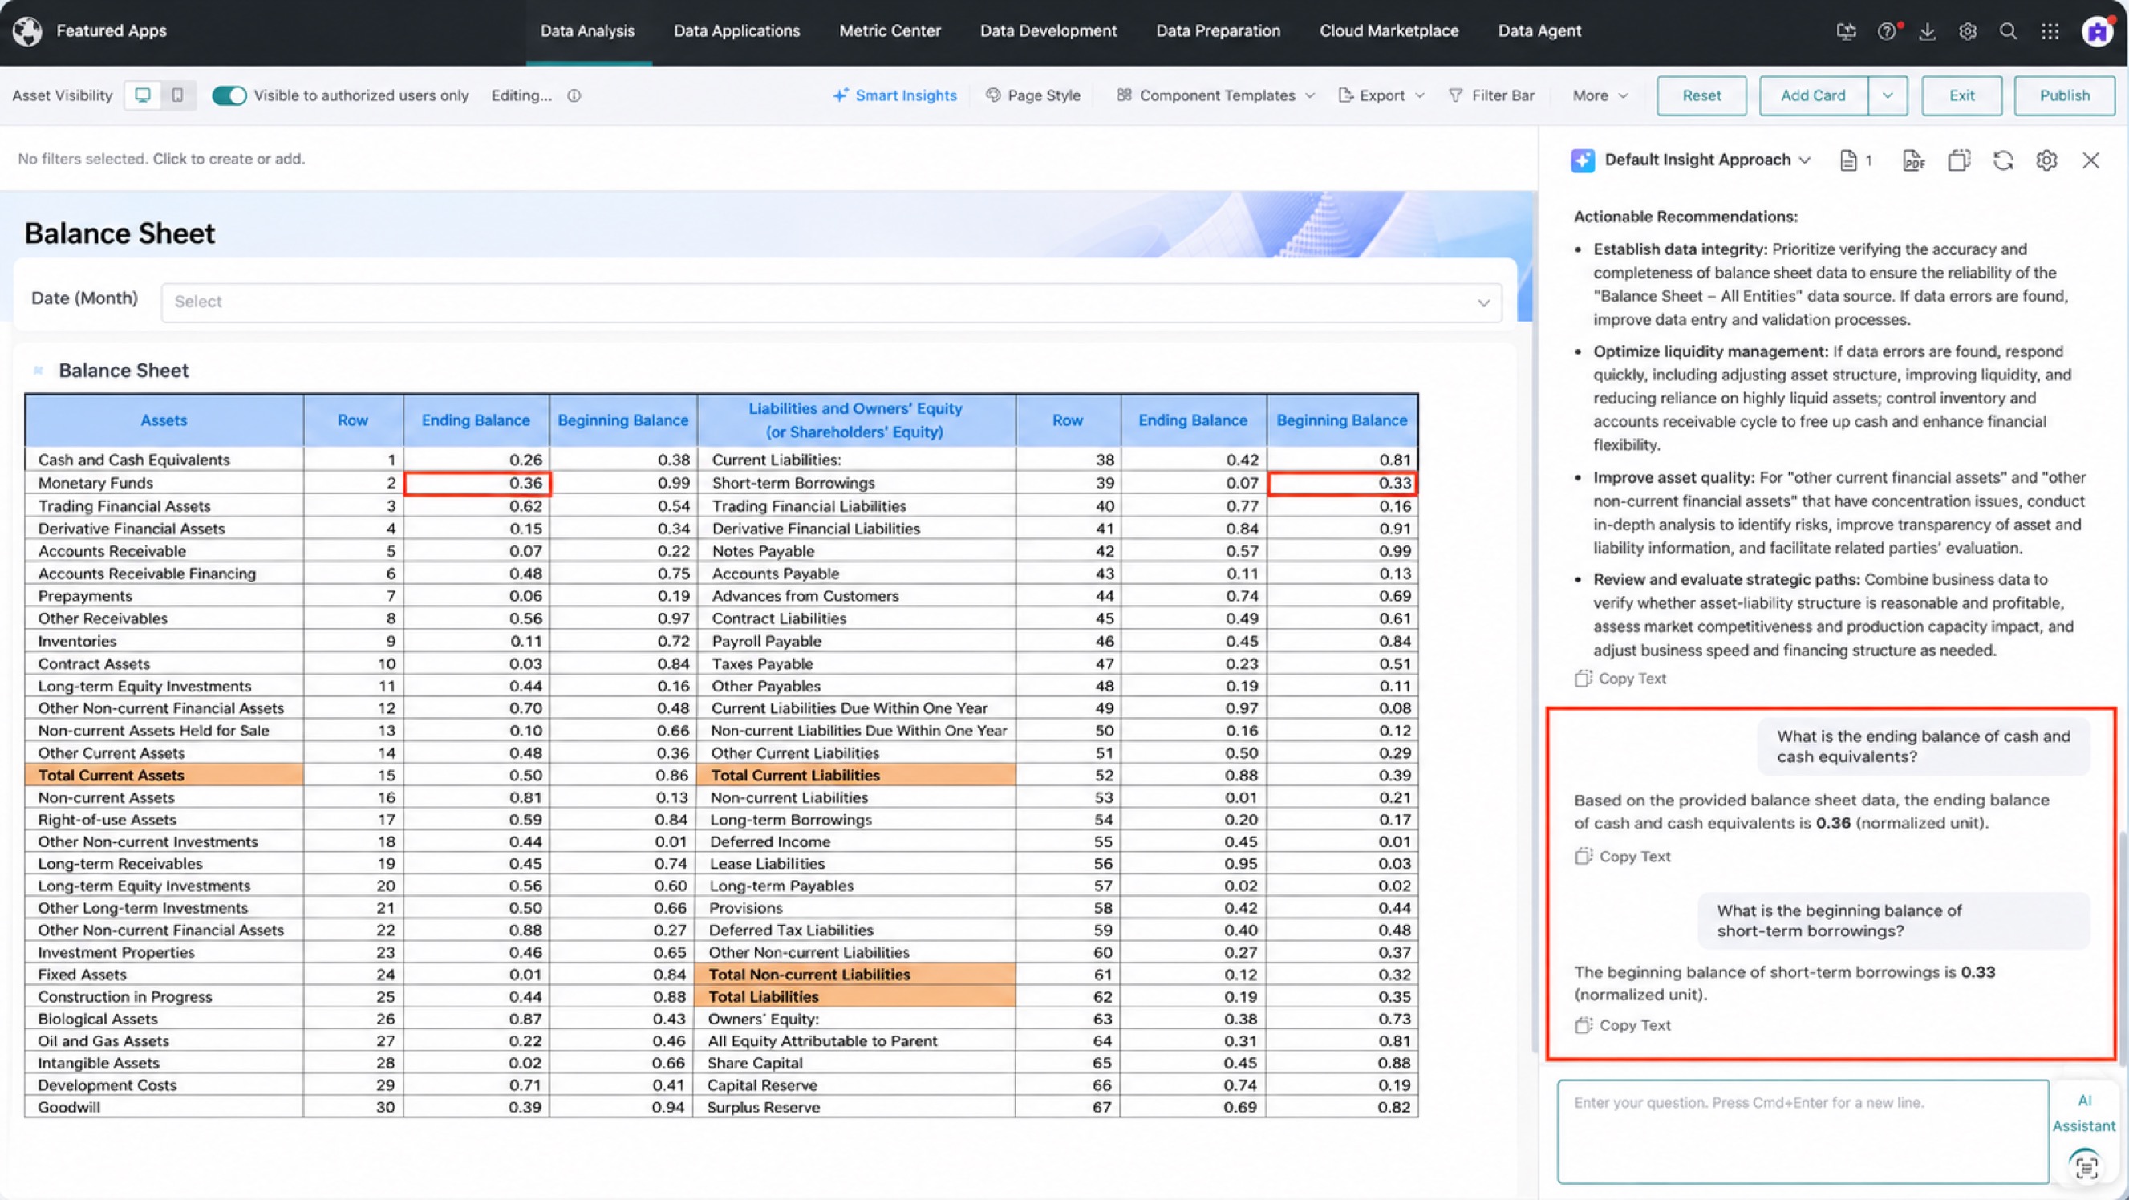Open the Cloud Marketplace tab
Viewport: 2129px width, 1200px height.
pyautogui.click(x=1389, y=31)
